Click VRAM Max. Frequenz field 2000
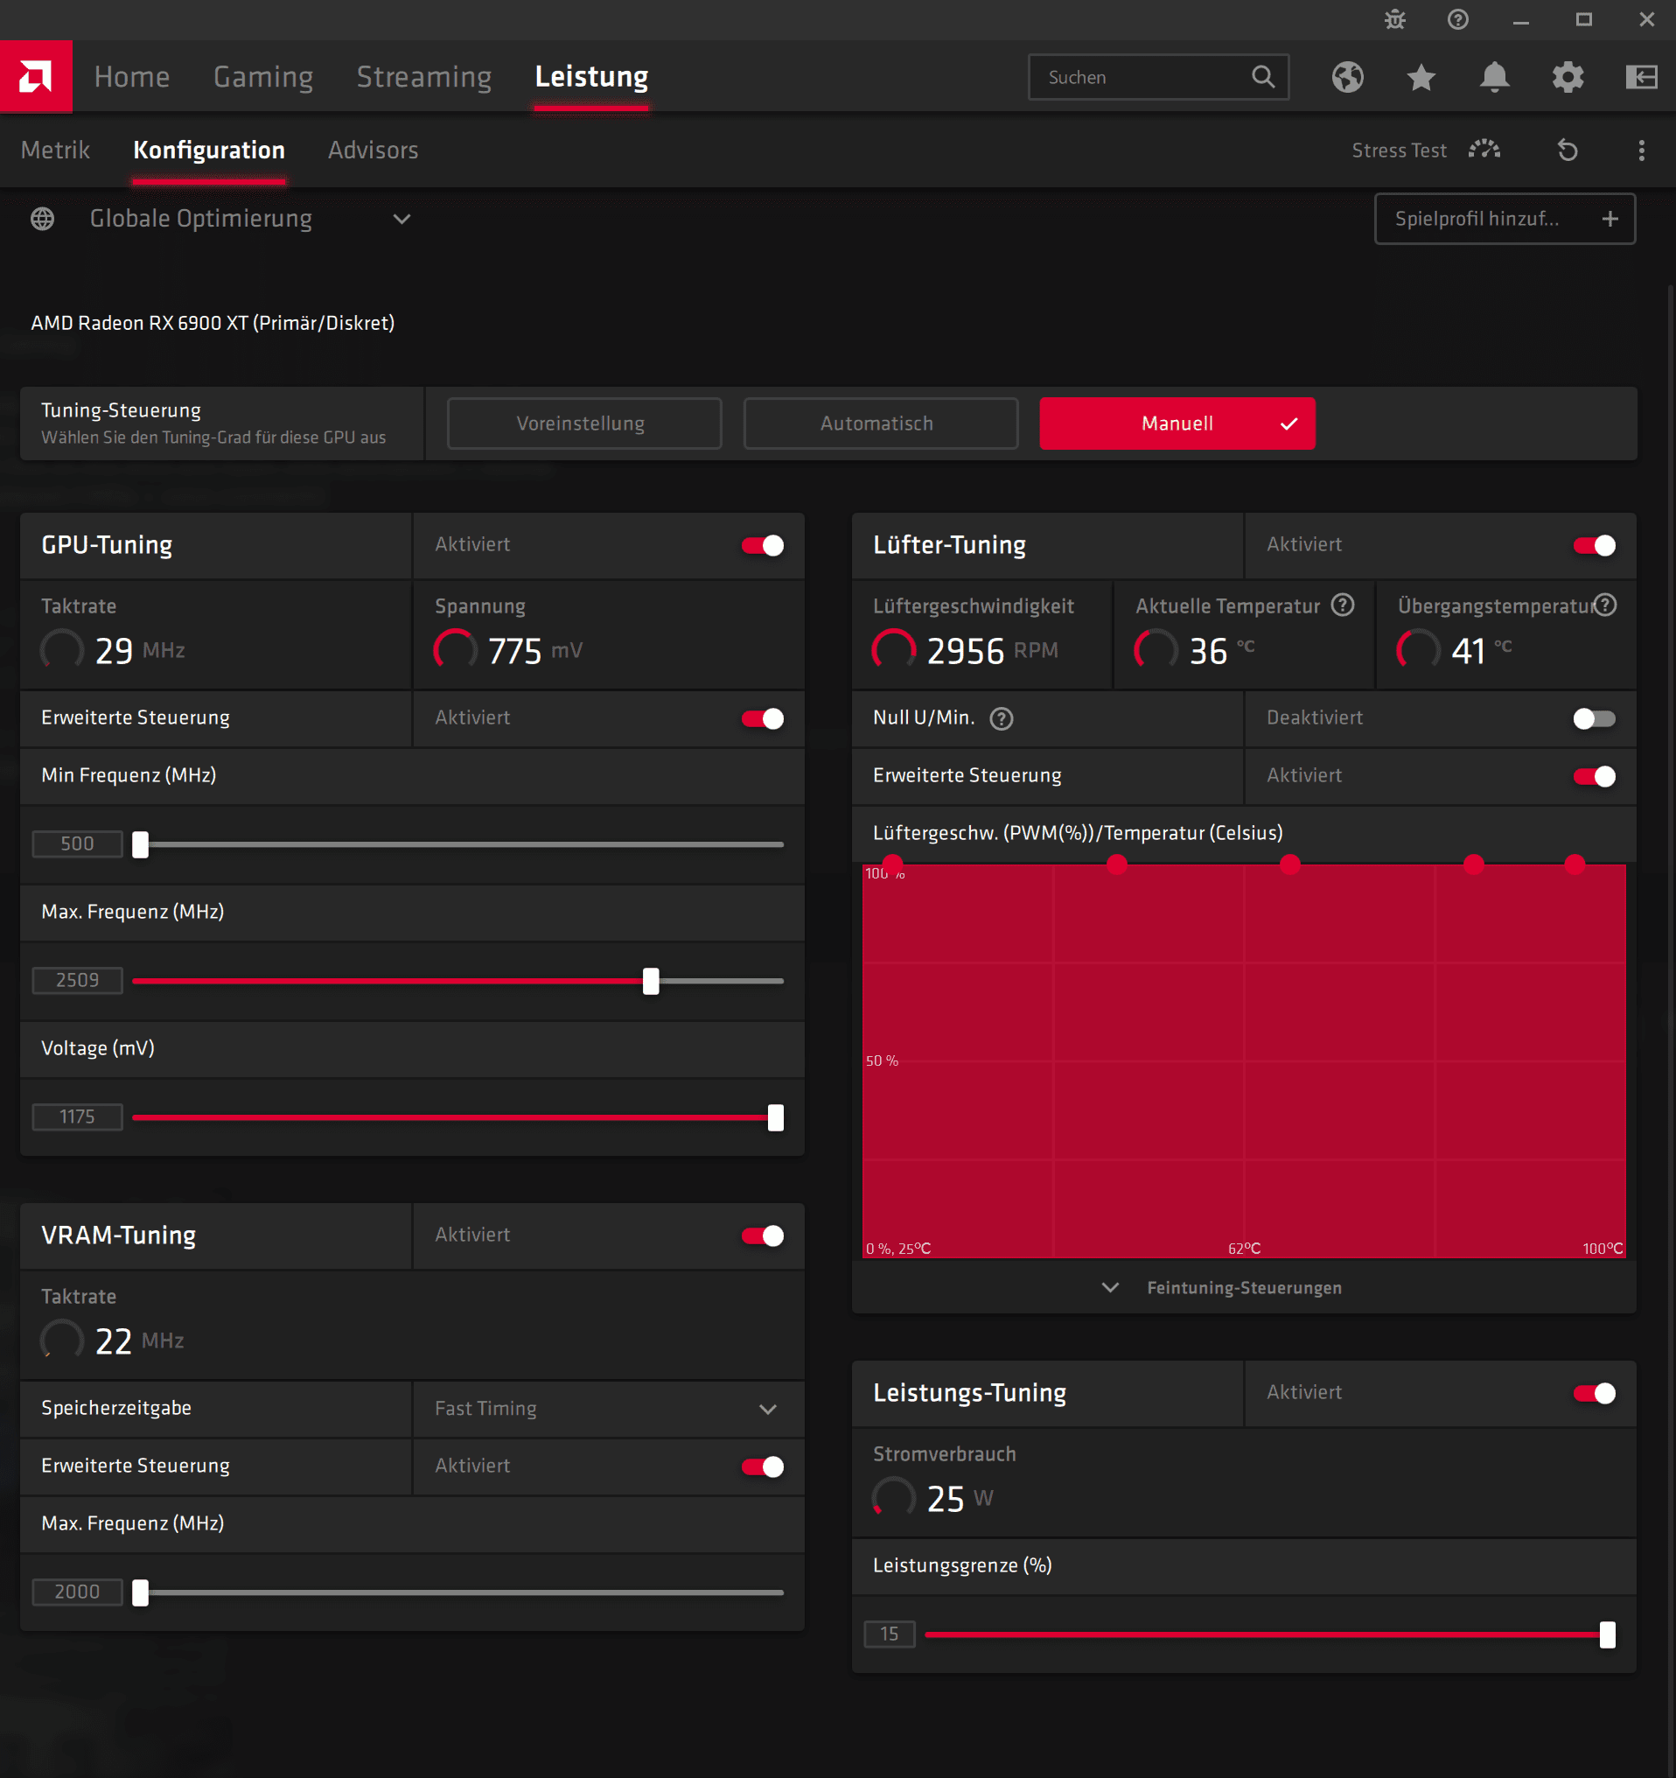 (77, 1592)
